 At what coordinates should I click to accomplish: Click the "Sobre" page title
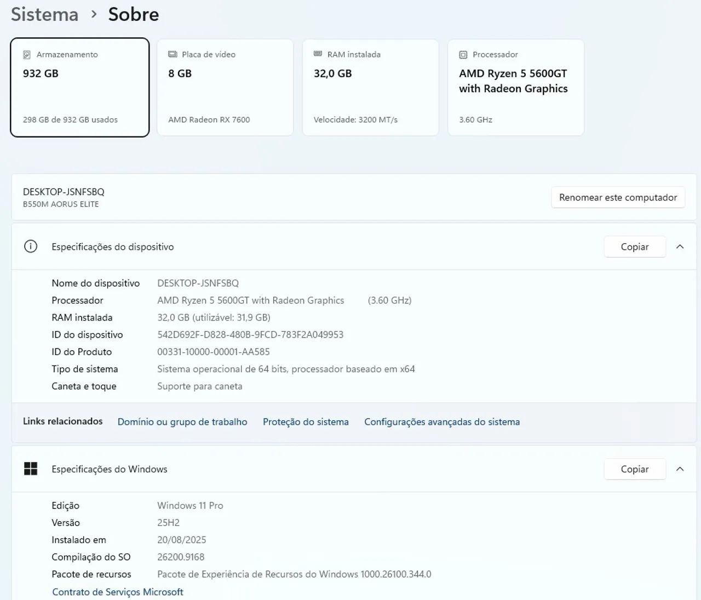pos(134,14)
